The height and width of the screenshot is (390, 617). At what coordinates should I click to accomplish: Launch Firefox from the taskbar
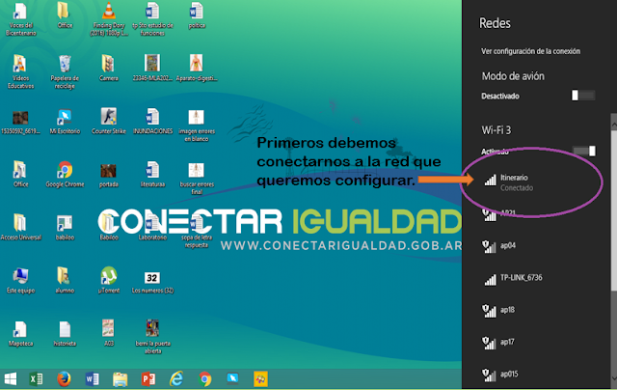point(64,379)
